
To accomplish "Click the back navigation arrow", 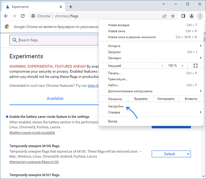I will [6, 16].
